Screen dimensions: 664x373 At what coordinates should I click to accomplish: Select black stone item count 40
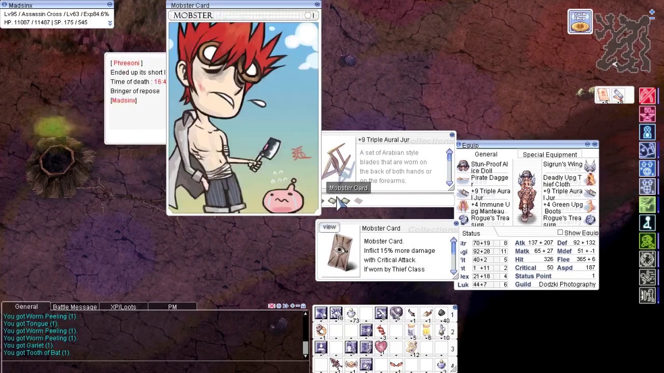coord(441,313)
